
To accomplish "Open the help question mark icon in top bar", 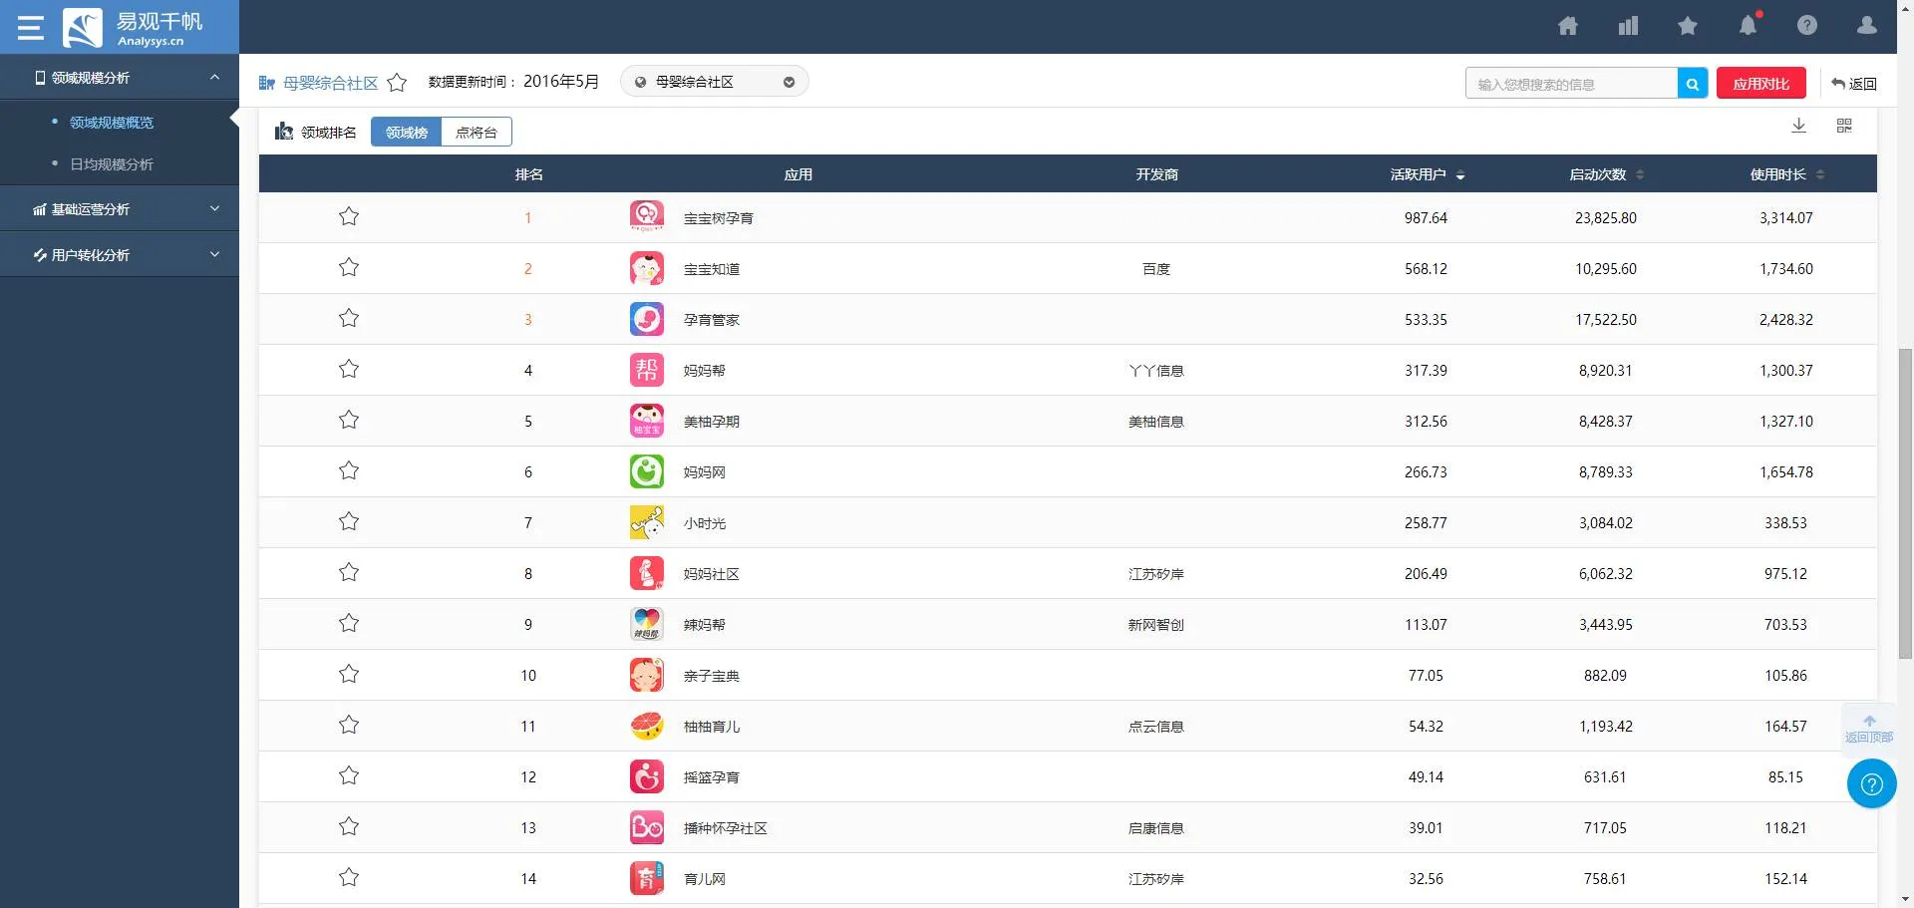I will (x=1807, y=26).
